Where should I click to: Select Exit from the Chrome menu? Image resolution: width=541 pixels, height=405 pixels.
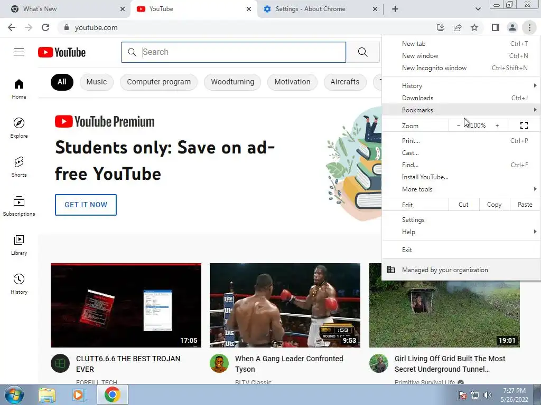tap(461, 249)
